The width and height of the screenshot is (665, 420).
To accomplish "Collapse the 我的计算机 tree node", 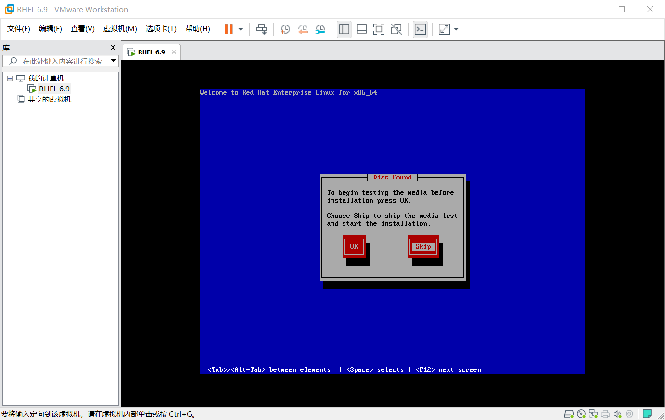I will [x=10, y=78].
